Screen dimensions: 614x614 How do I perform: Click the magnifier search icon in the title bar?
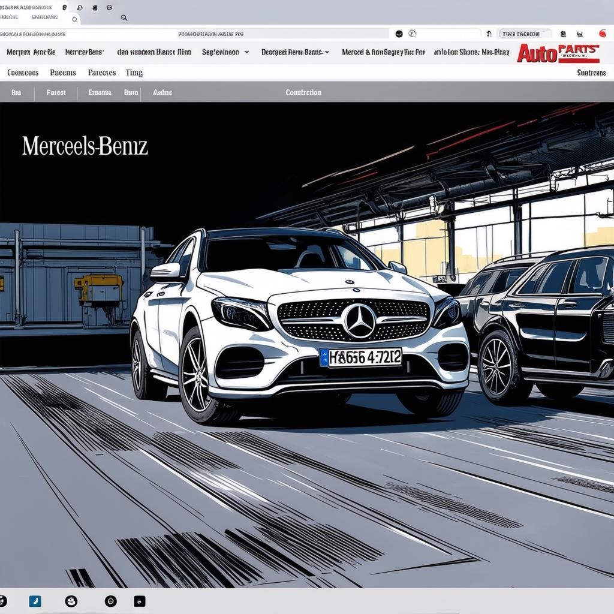[124, 18]
